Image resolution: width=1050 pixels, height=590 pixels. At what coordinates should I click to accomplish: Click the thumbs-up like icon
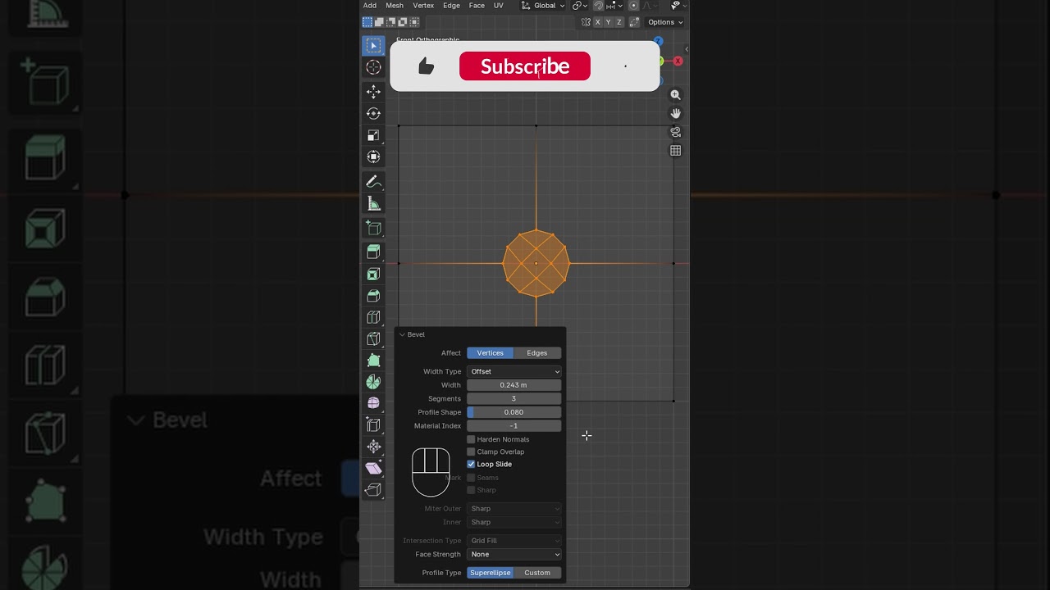point(426,66)
